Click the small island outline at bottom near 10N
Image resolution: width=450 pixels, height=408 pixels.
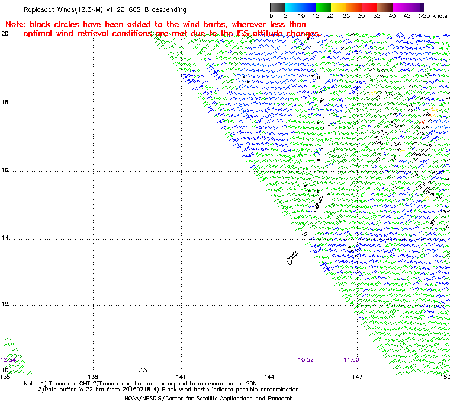coord(143,370)
